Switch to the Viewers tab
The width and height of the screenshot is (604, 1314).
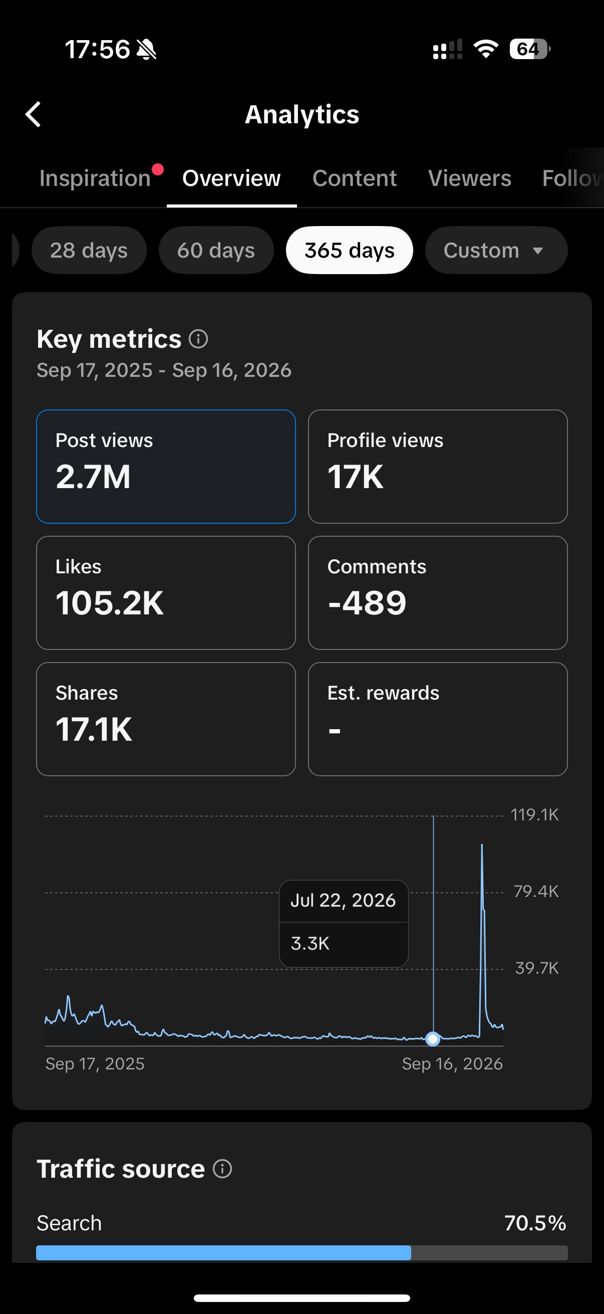coord(469,178)
